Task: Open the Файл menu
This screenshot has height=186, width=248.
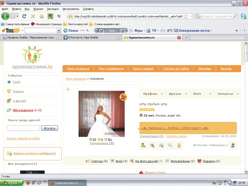Action: pos(5,9)
